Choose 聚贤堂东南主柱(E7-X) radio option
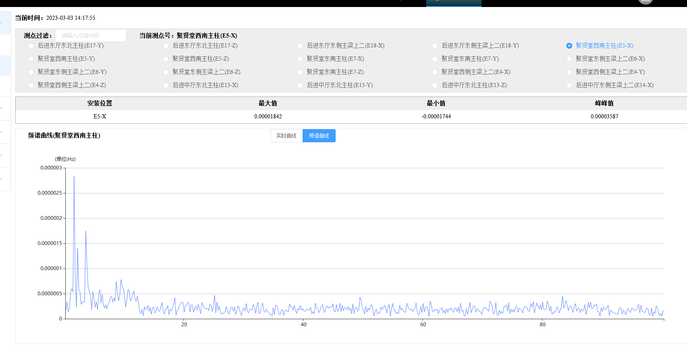 300,59
